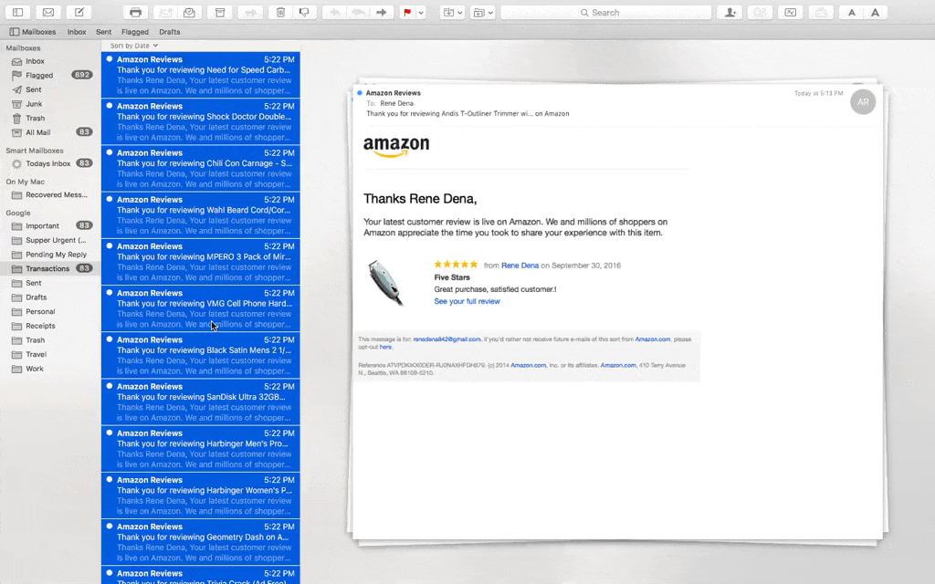Screen dimensions: 935x584
Task: Open Drafts in the favorites bar
Action: 169,32
